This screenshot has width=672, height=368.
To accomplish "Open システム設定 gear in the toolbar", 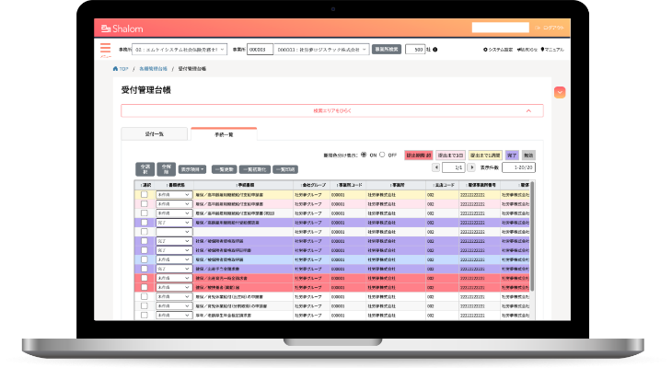I will coord(498,50).
